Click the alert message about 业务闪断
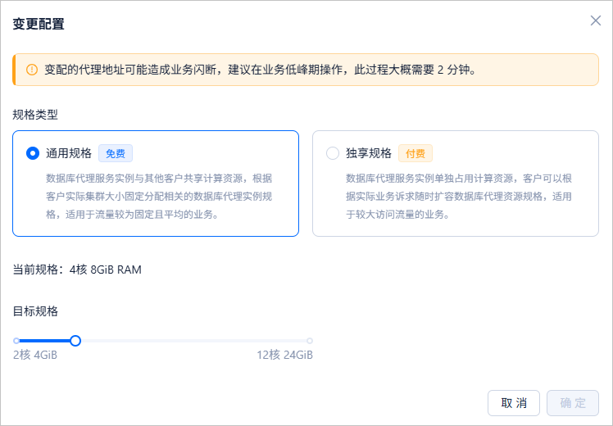Viewport: 613px width, 426px height. 260,70
